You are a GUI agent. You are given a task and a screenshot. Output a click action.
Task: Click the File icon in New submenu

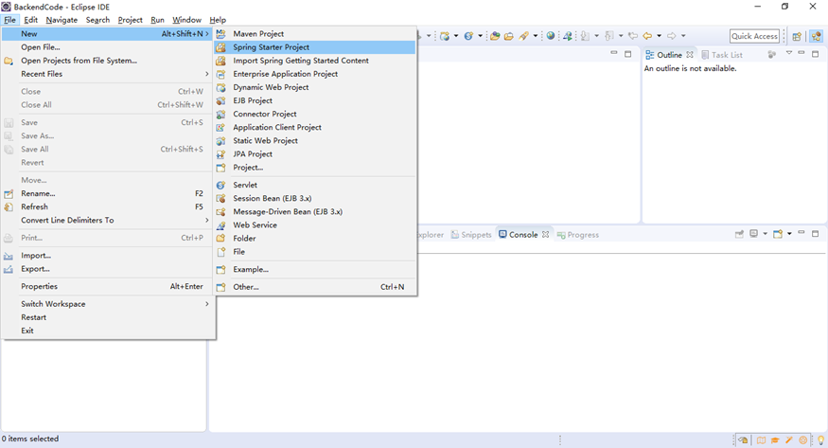220,252
